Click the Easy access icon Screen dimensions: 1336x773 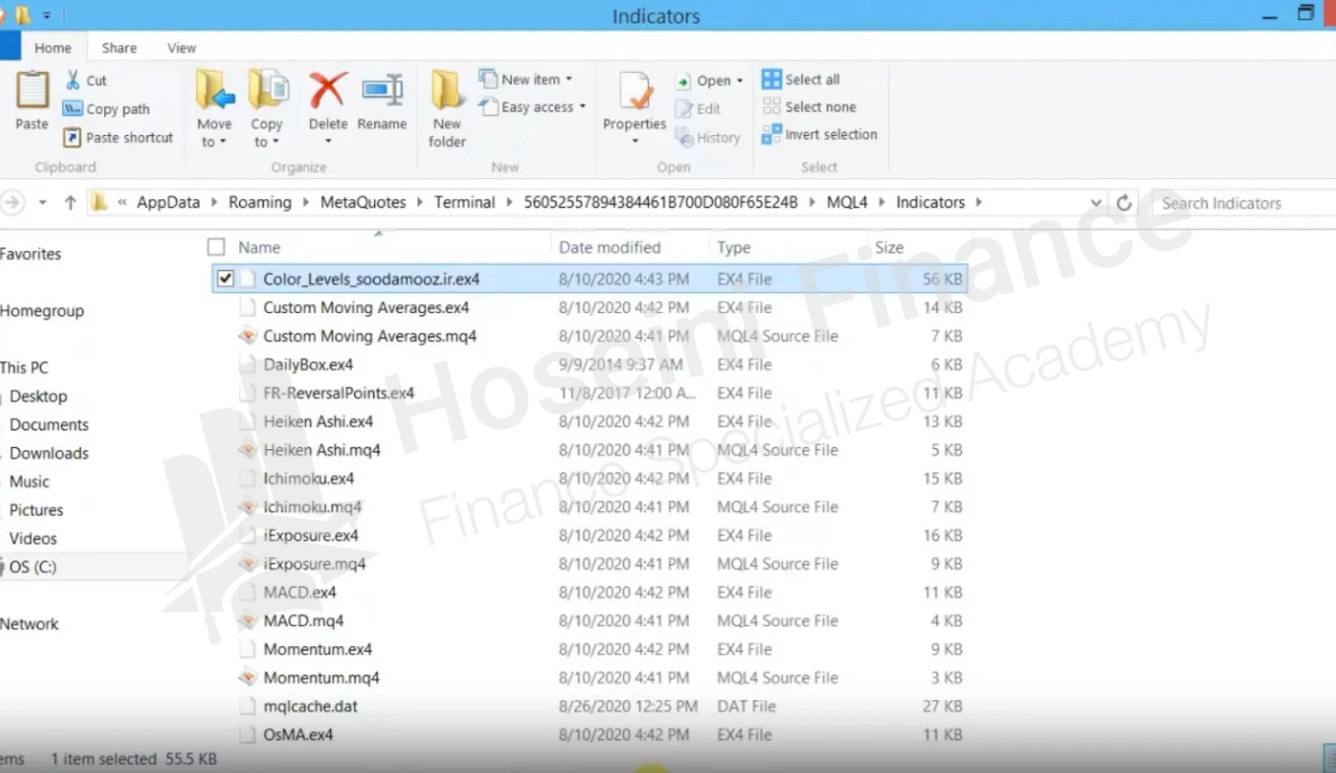(488, 106)
